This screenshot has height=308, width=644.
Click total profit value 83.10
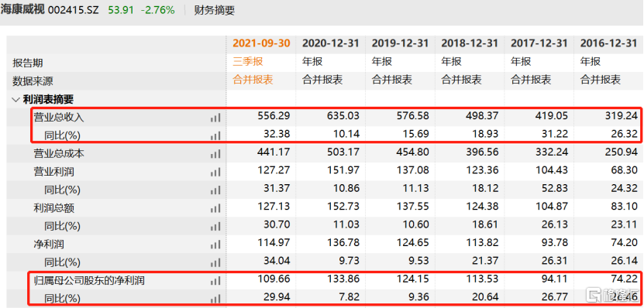(x=625, y=207)
